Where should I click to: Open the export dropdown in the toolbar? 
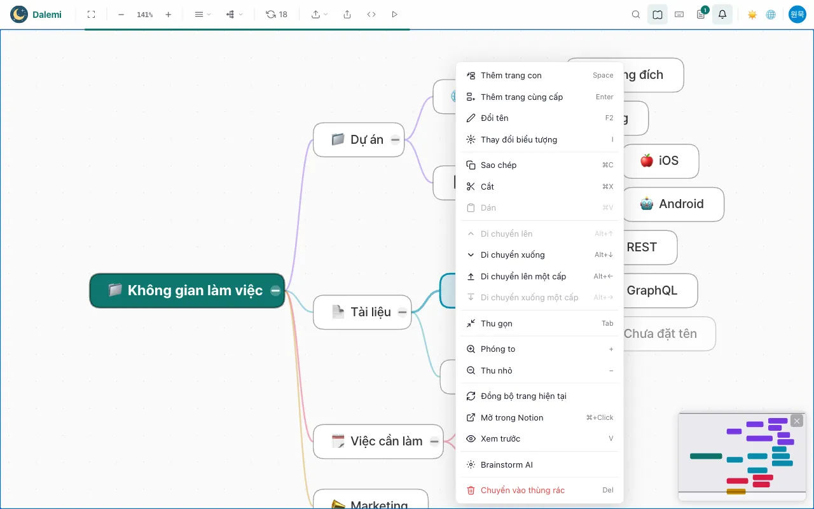point(320,14)
